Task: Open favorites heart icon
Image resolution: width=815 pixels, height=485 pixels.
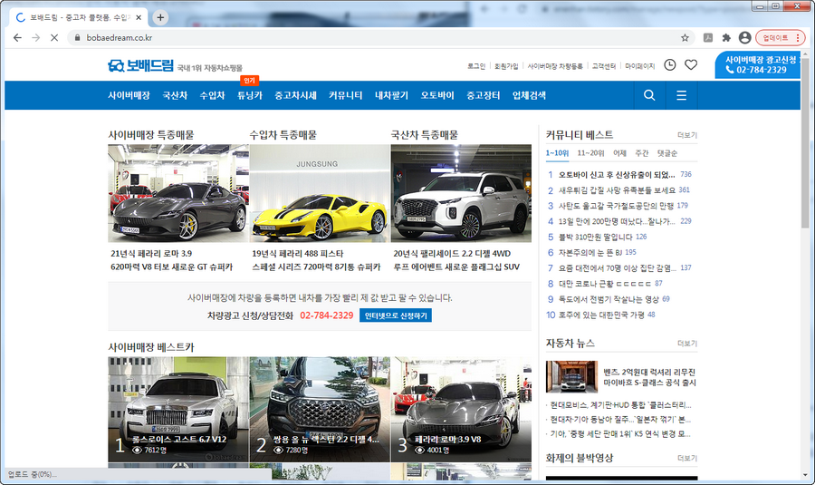Action: coord(691,65)
